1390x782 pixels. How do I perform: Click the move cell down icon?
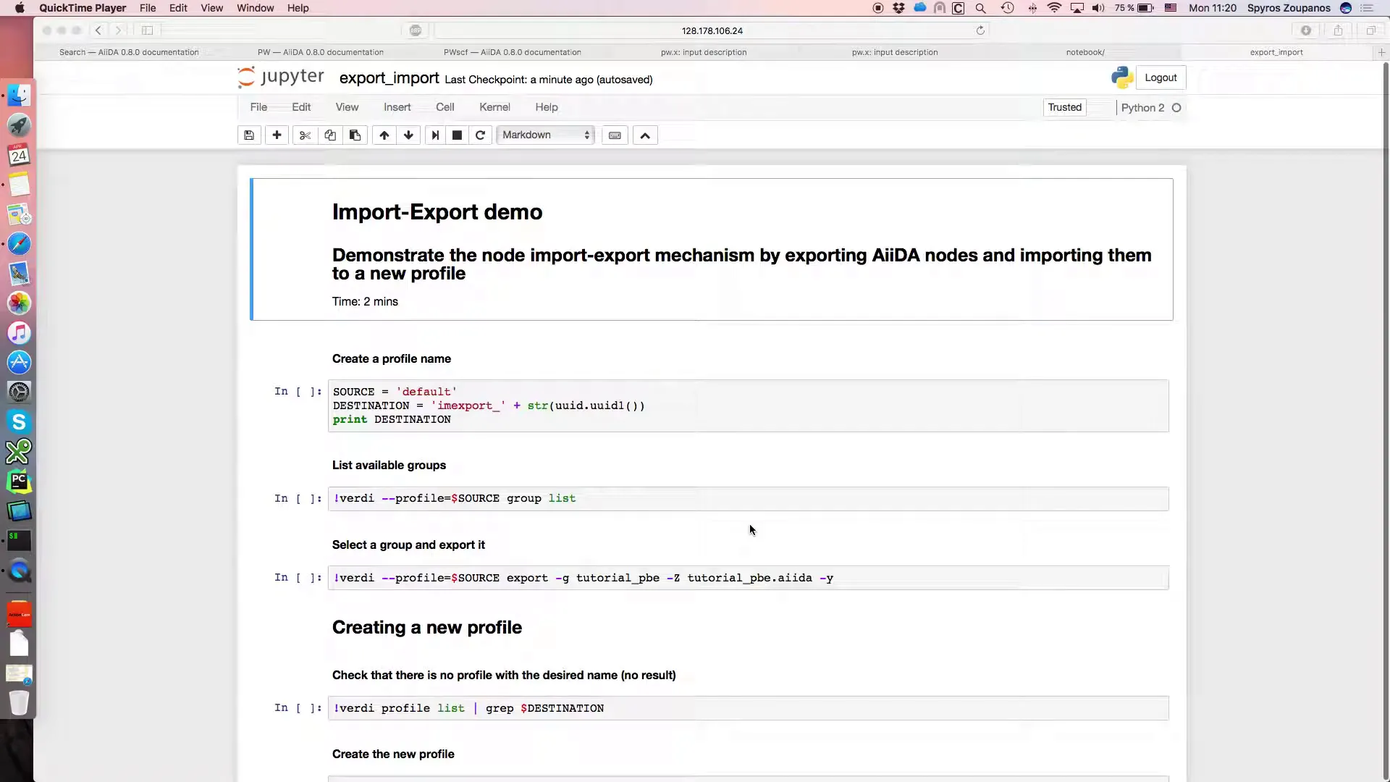tap(408, 135)
